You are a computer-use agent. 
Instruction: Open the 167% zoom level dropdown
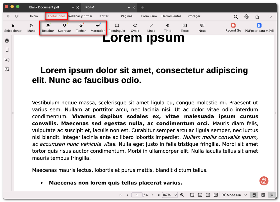click(x=170, y=195)
